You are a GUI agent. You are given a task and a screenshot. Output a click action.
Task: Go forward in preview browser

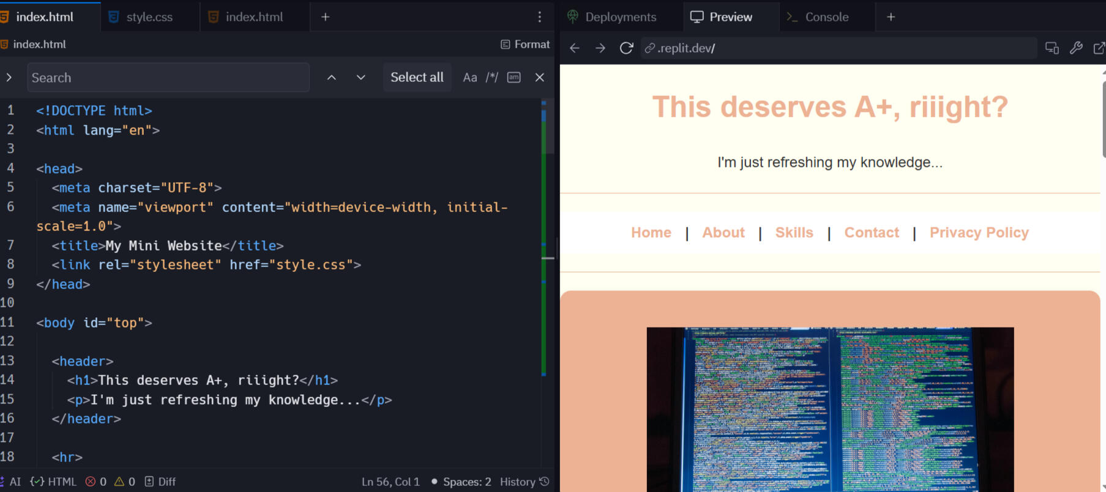pos(600,48)
